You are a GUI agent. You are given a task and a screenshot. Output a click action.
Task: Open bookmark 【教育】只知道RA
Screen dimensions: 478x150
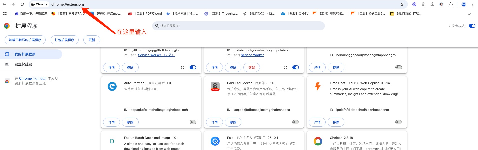[67, 14]
